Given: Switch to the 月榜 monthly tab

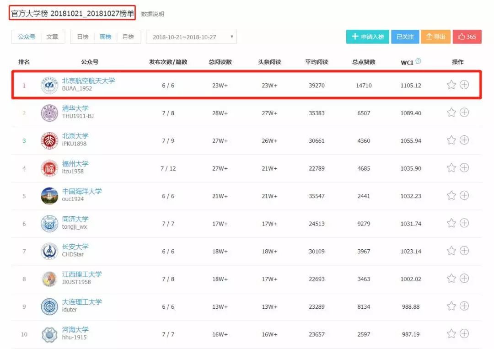Looking at the screenshot, I should tap(129, 37).
